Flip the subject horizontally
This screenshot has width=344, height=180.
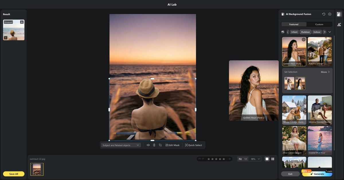click(148, 145)
